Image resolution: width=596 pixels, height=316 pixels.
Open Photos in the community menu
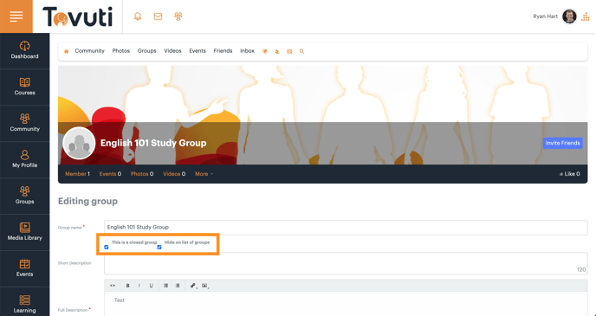121,51
